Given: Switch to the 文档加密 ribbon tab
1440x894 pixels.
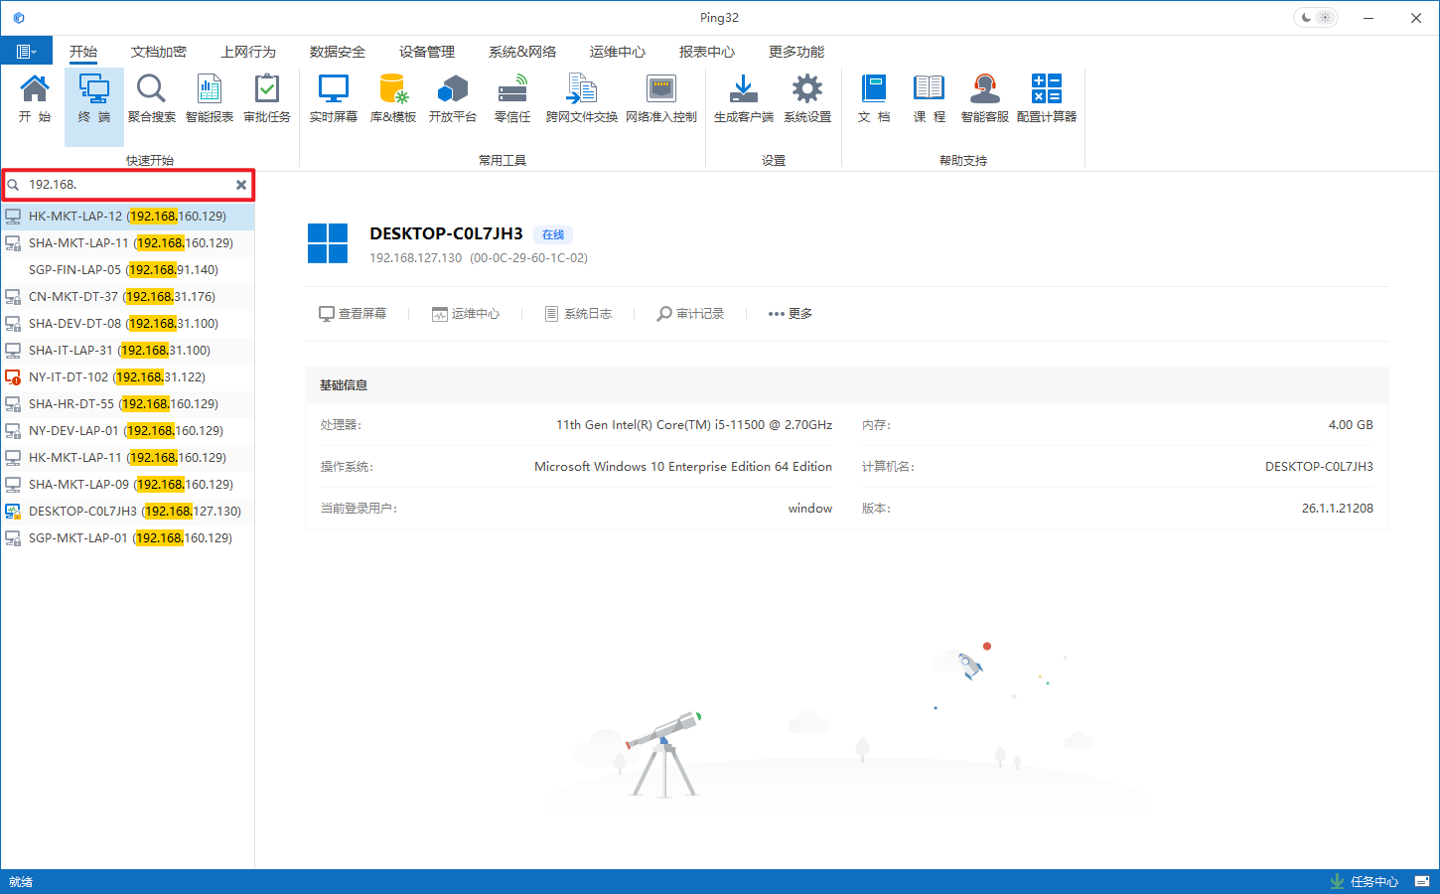Looking at the screenshot, I should 159,52.
